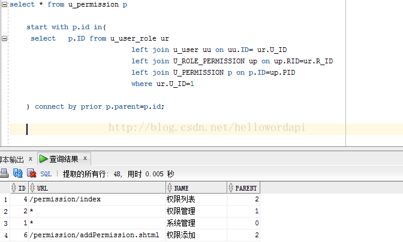Click the U_ROLE_PERMISSION join line
403x242 pixels.
click(x=232, y=61)
